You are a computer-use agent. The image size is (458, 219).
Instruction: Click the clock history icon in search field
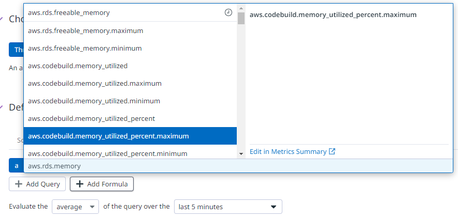pos(228,12)
